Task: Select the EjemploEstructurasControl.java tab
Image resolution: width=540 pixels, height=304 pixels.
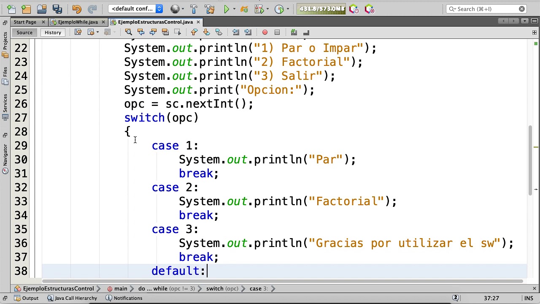Action: [155, 22]
